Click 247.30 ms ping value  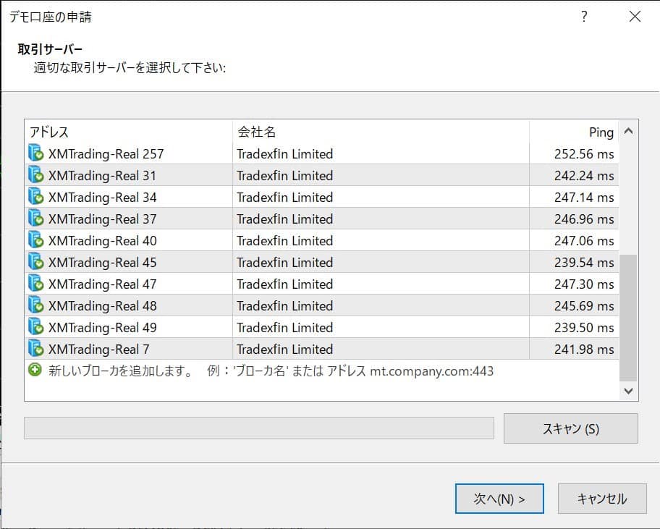[x=584, y=284]
